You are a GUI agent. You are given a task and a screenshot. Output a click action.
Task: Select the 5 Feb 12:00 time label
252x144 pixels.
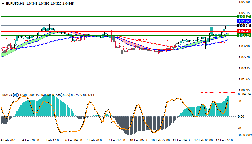click(x=52, y=140)
